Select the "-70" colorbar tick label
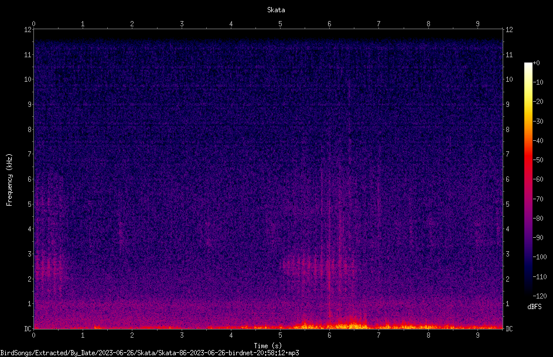 click(x=538, y=199)
